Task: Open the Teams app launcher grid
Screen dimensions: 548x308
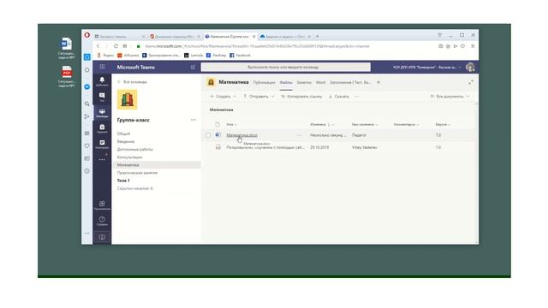Action: 102,67
